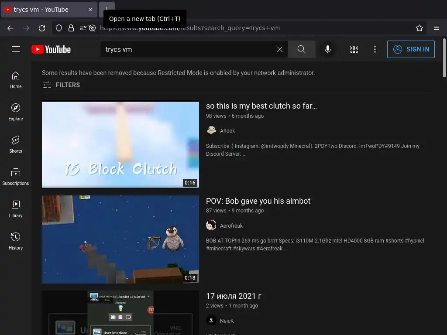The image size is (447, 335).
Task: Click the NeicK channel avatar
Action: point(211,321)
